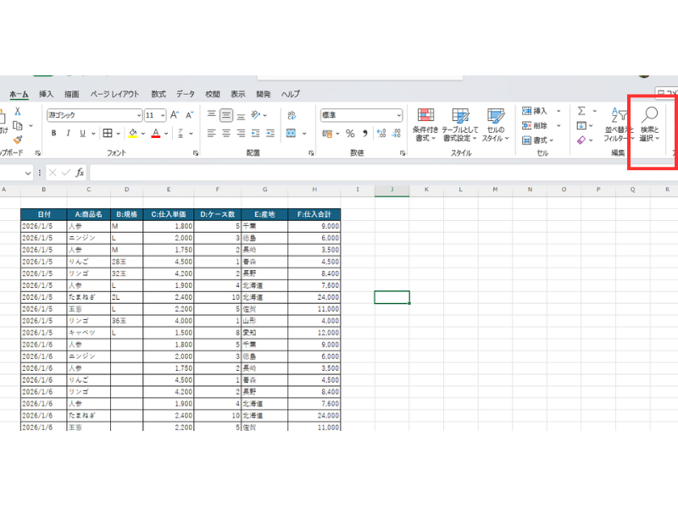Click the yellow fill color swatch
The height and width of the screenshot is (508, 678).
click(x=132, y=133)
